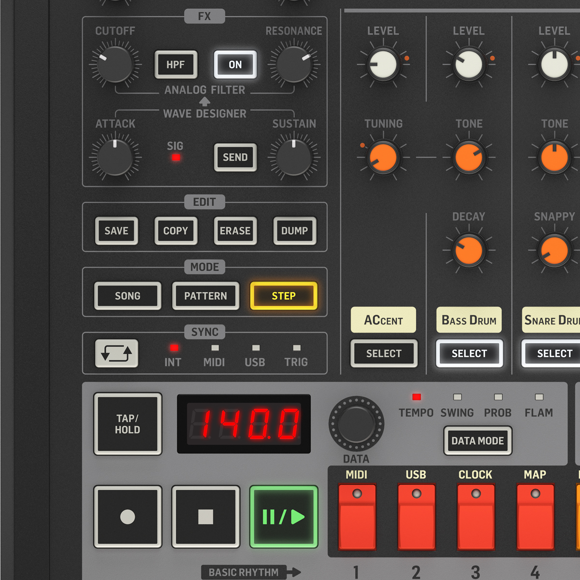Switch to PATTERN mode
This screenshot has height=580, width=580.
click(205, 296)
